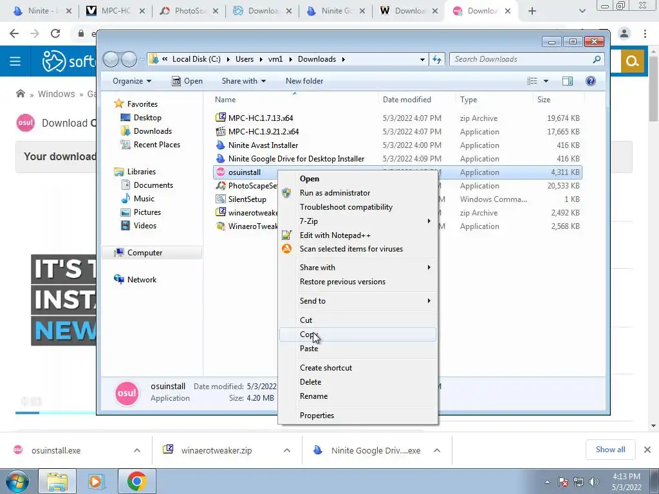Click the network tray icon

579,482
